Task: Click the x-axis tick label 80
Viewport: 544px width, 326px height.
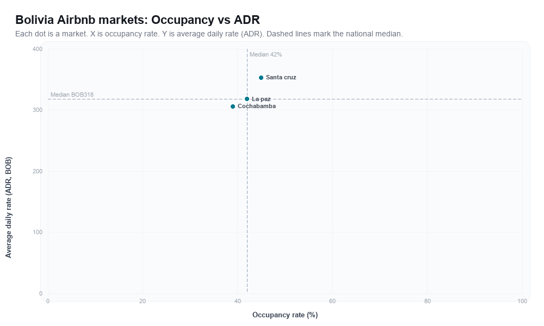Action: [x=428, y=302]
